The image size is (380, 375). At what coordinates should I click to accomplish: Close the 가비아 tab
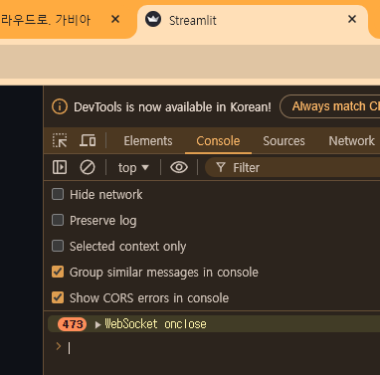[x=115, y=19]
